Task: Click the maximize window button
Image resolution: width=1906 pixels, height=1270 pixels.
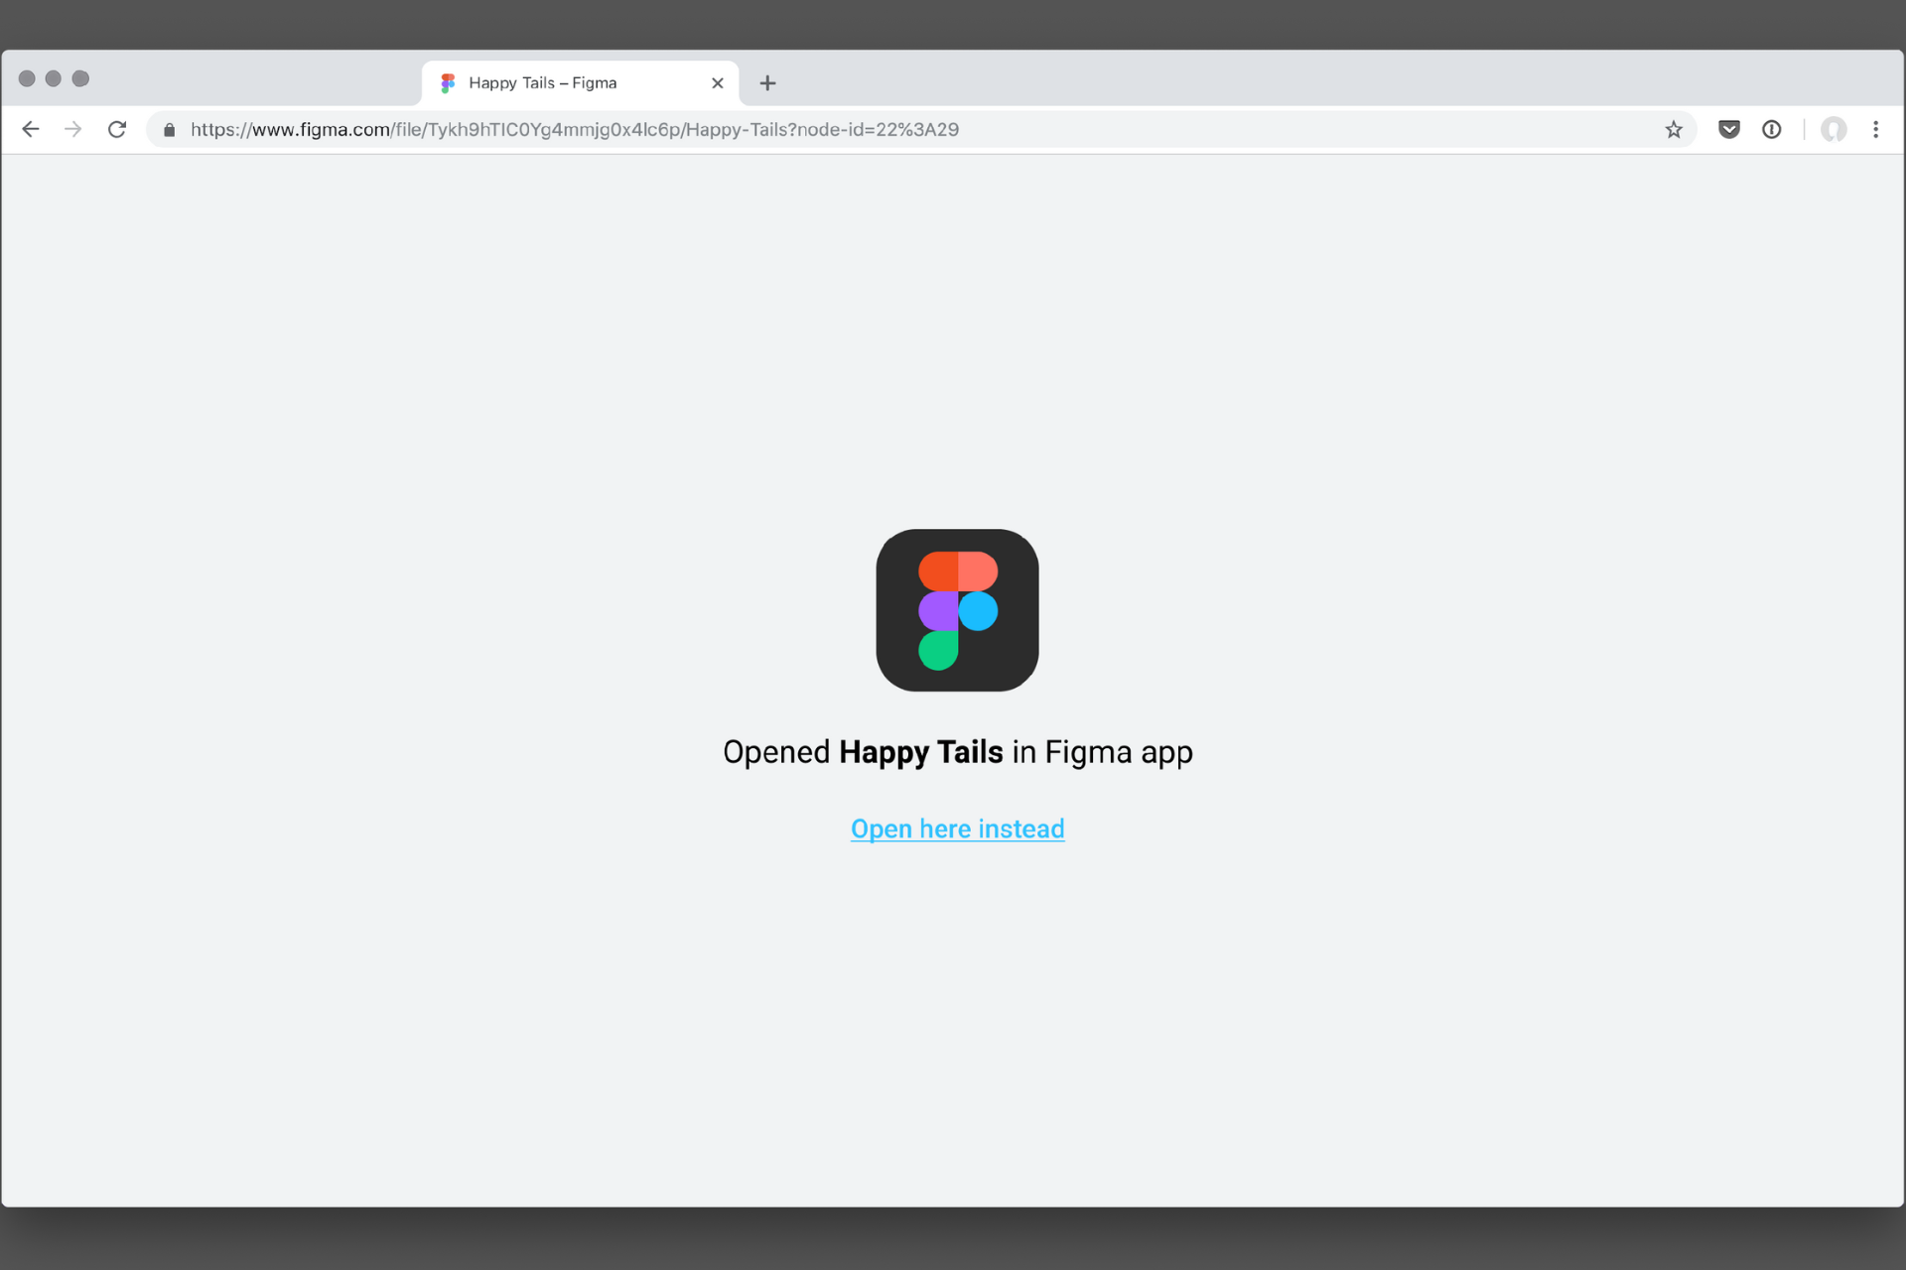Action: 80,78
